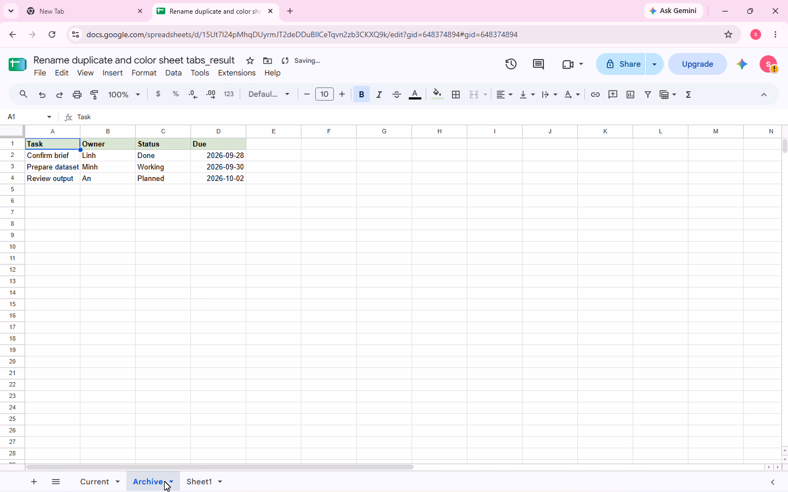Screen dimensions: 788x492
Task: Insert a link with the chain icon
Action: [x=595, y=95]
